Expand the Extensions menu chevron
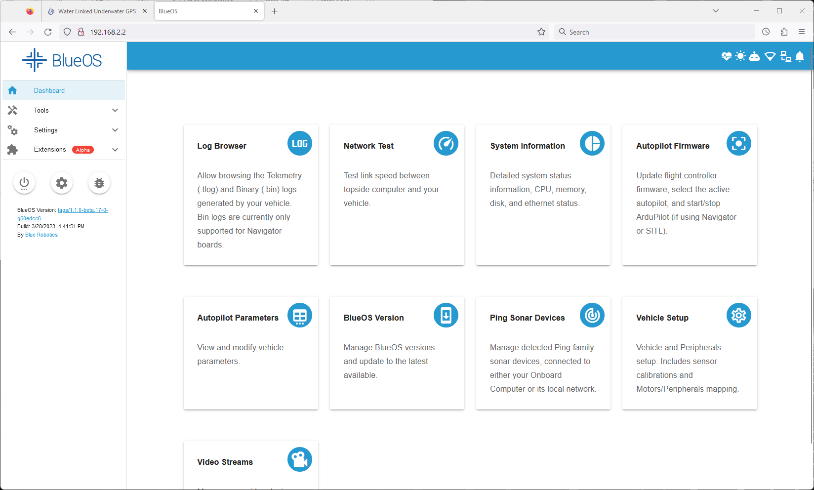Image resolution: width=814 pixels, height=490 pixels. (x=115, y=150)
